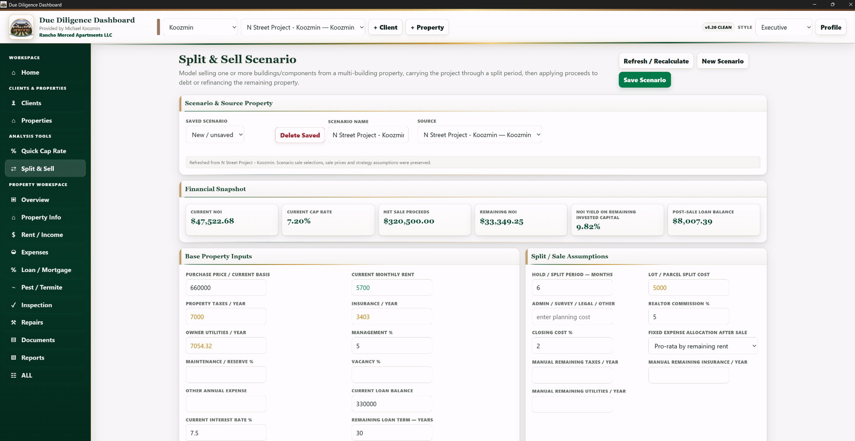
Task: Click Realtor Commission % field
Action: point(688,317)
